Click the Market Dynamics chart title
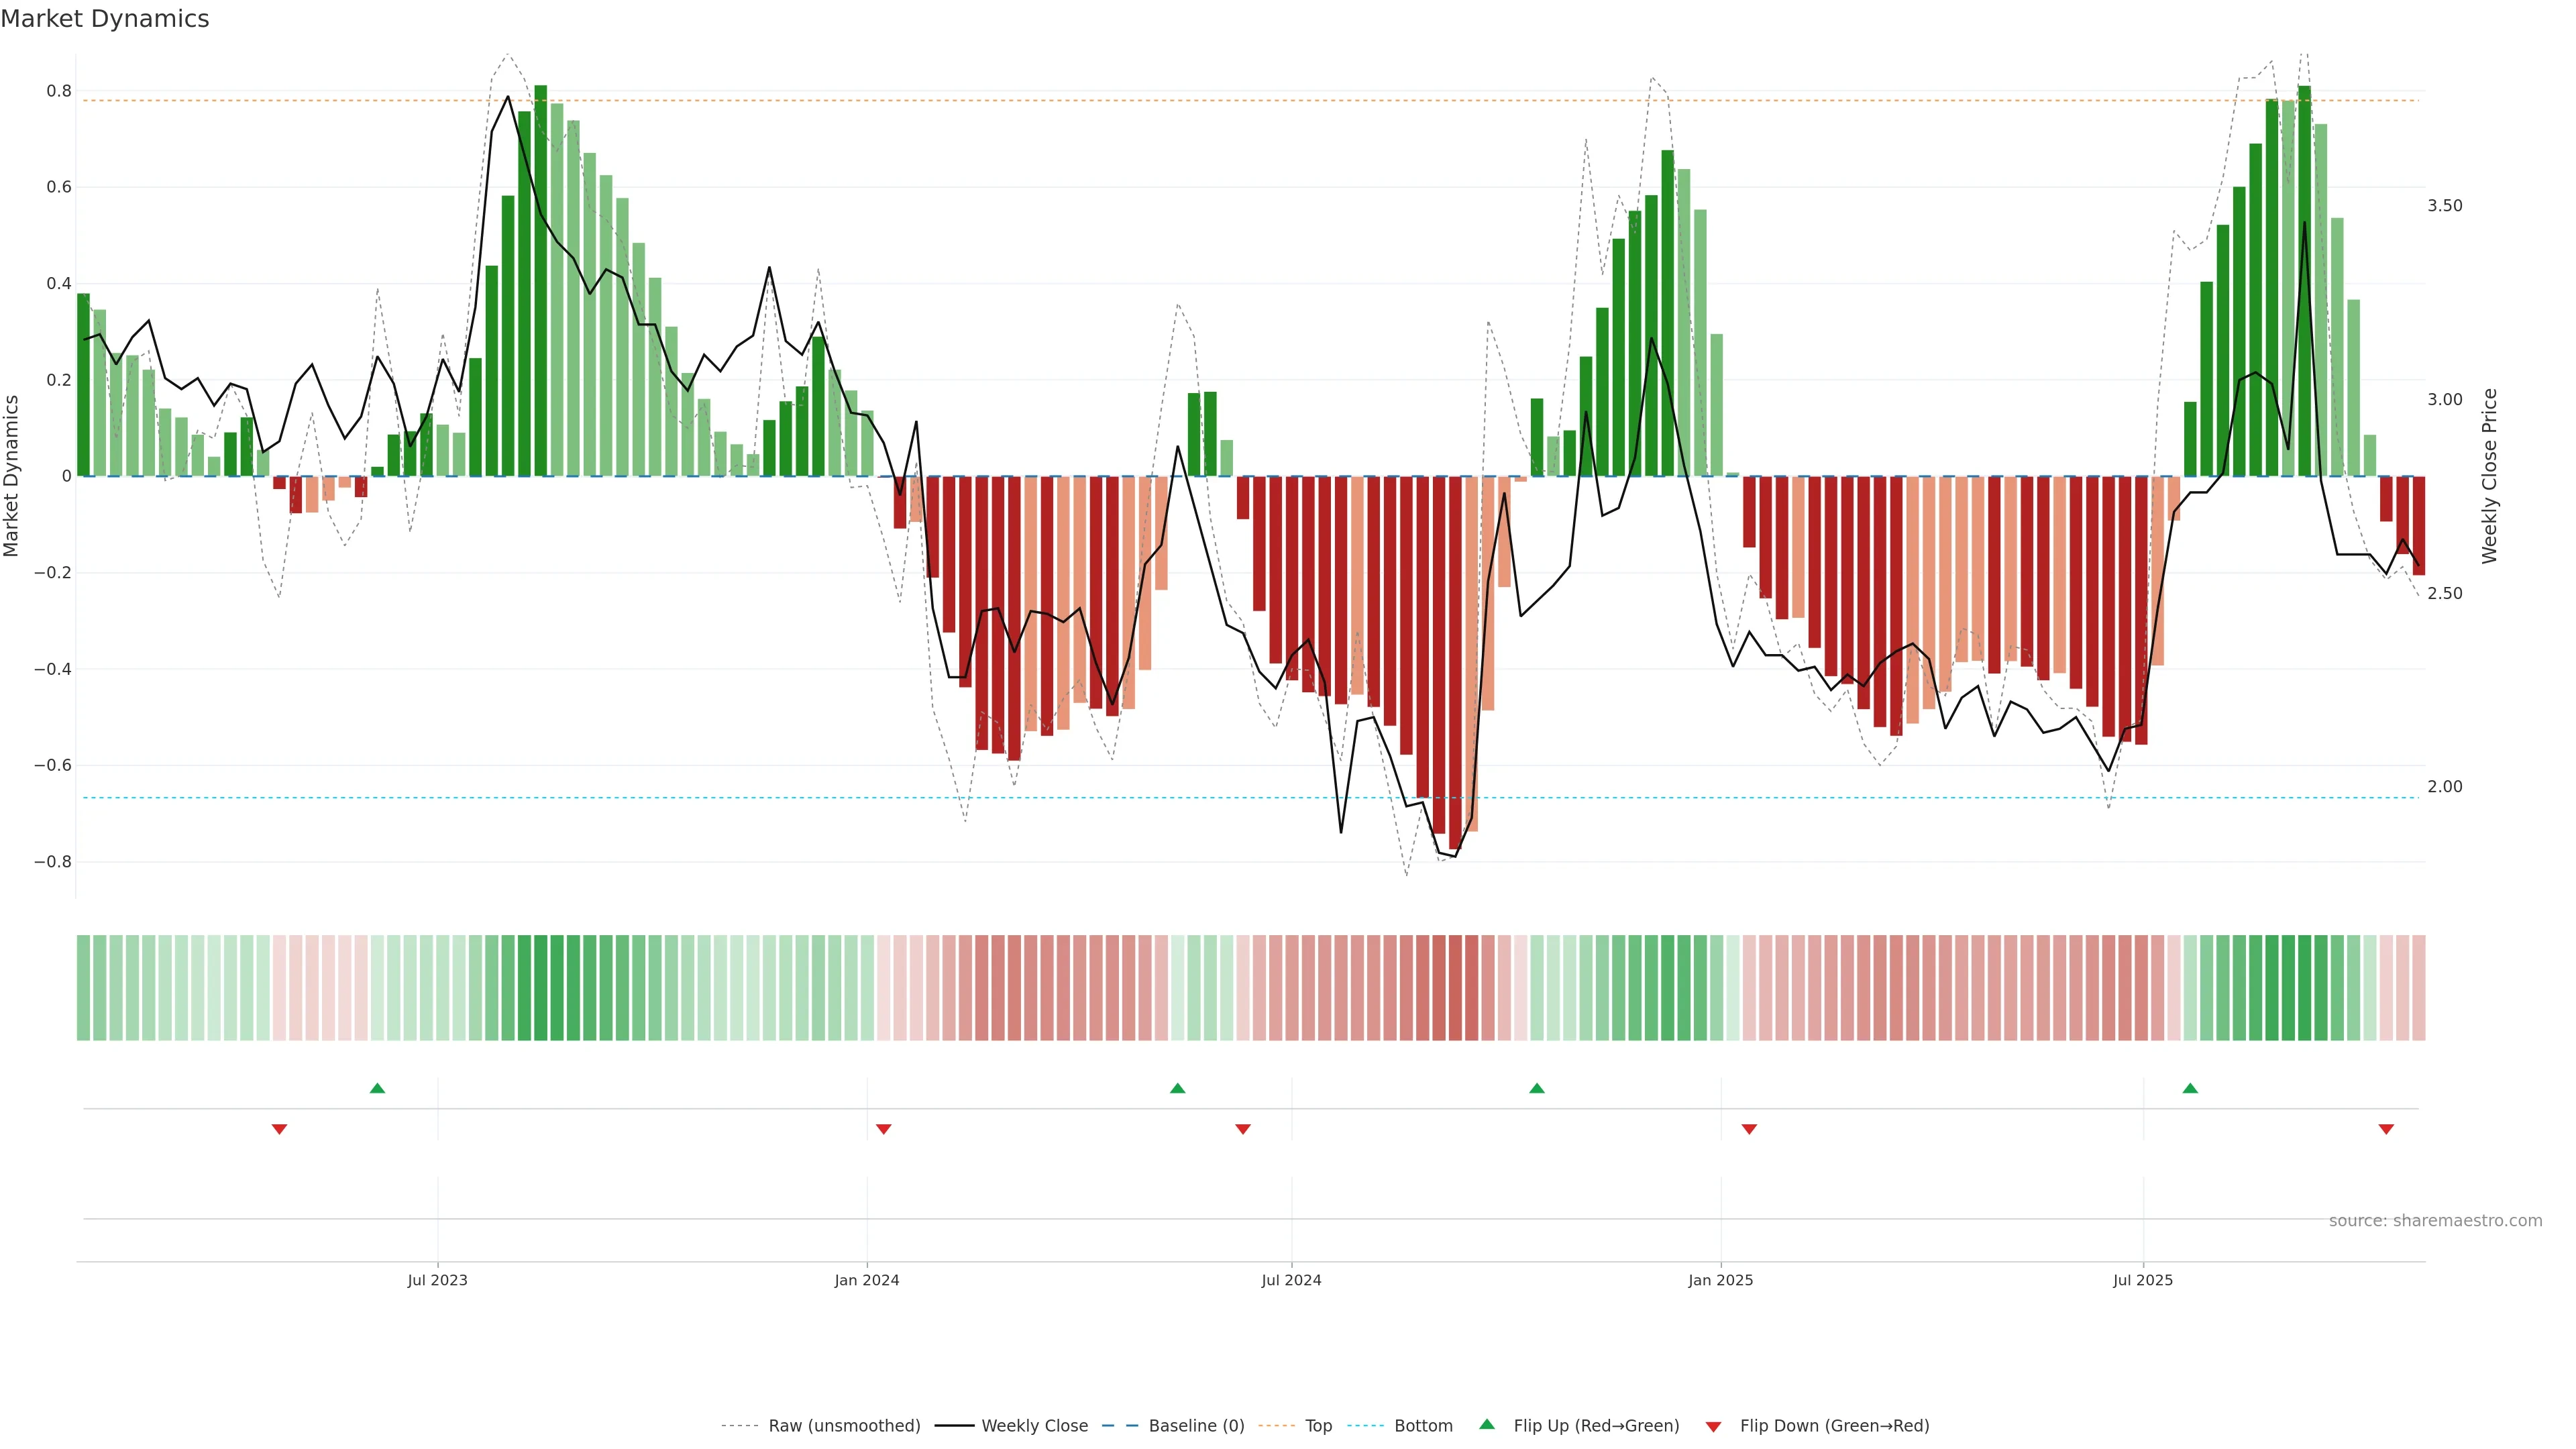Image resolution: width=2576 pixels, height=1449 pixels. (105, 19)
